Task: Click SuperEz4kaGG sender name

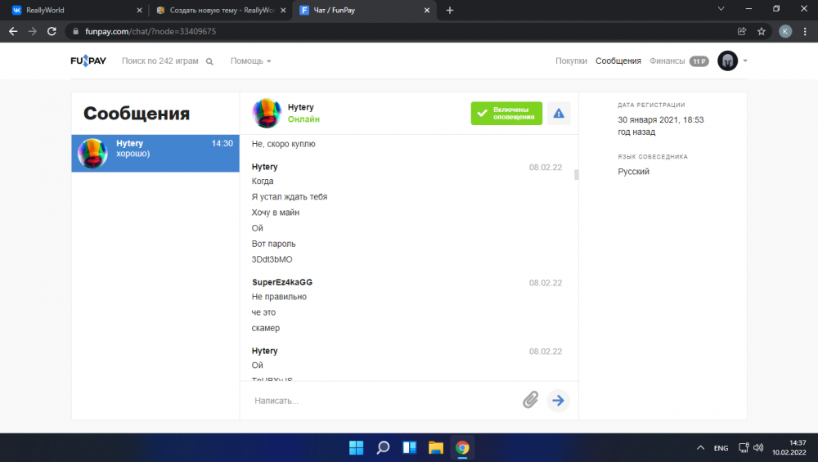Action: (x=282, y=282)
